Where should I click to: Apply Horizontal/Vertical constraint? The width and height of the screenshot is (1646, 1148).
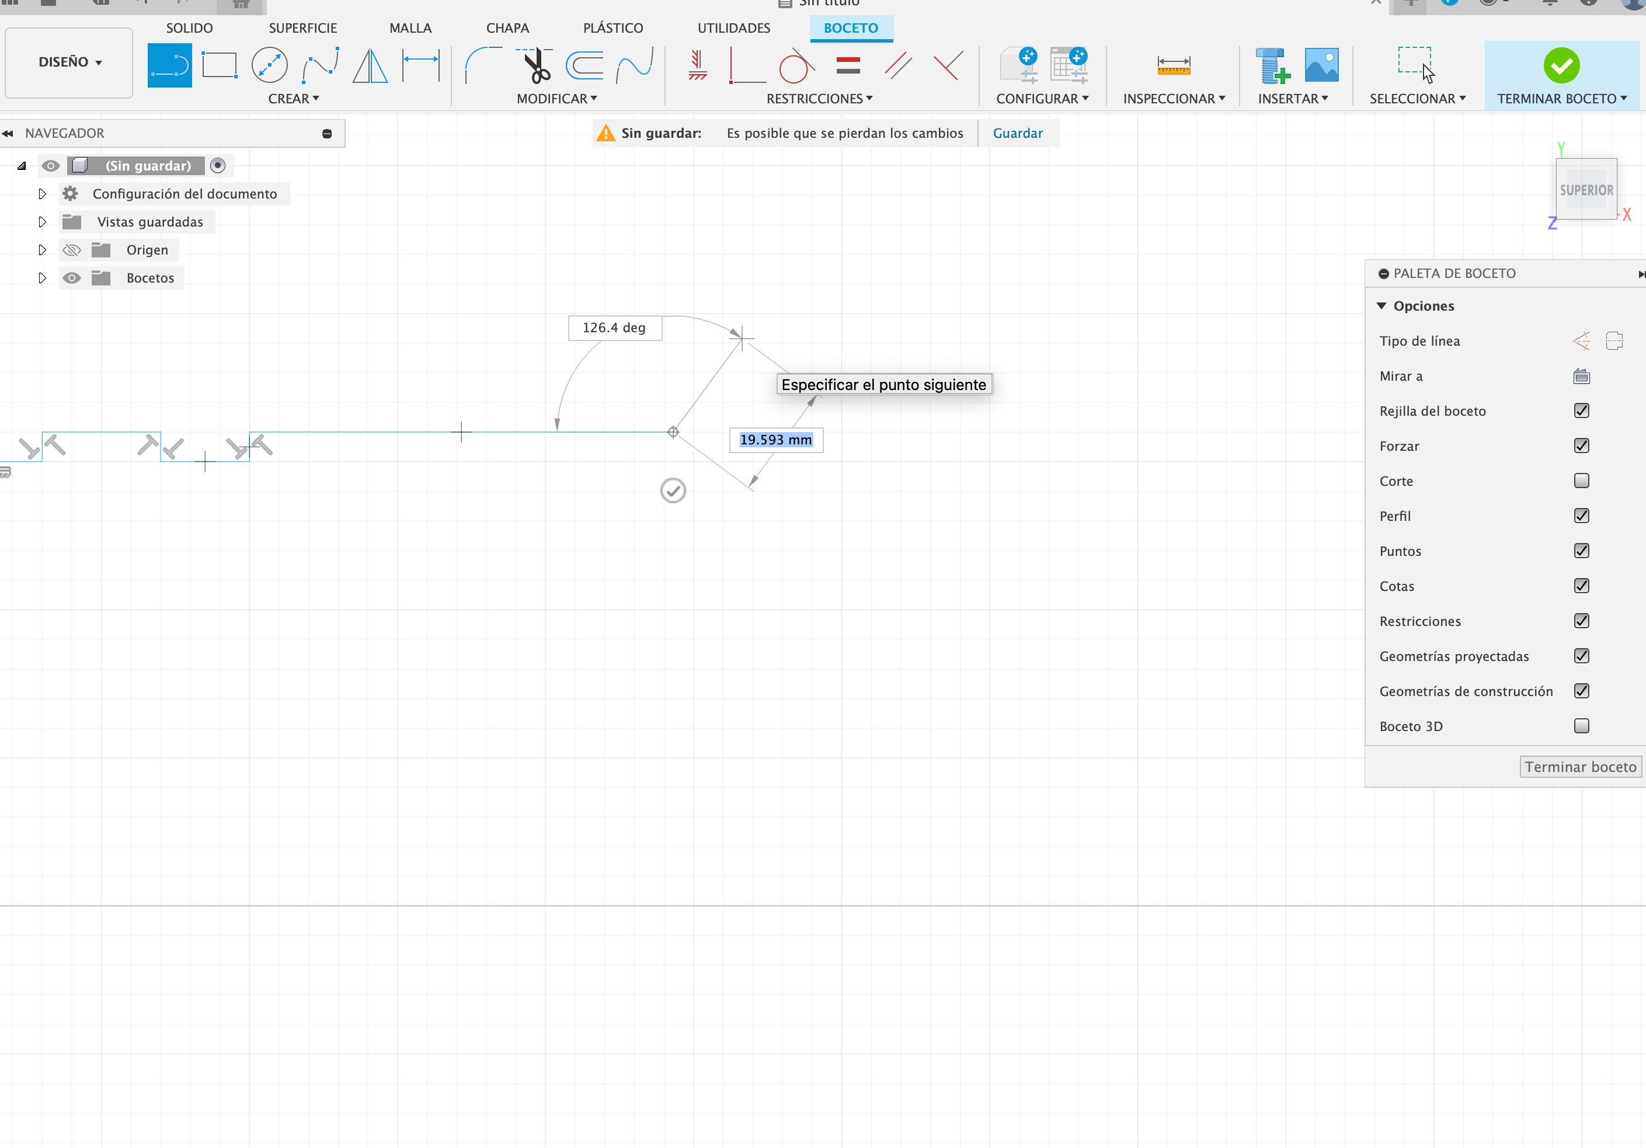point(697,65)
